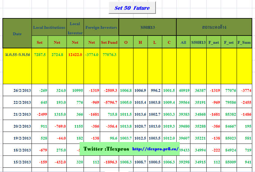Click the Set 50 Future button

coord(132,8)
